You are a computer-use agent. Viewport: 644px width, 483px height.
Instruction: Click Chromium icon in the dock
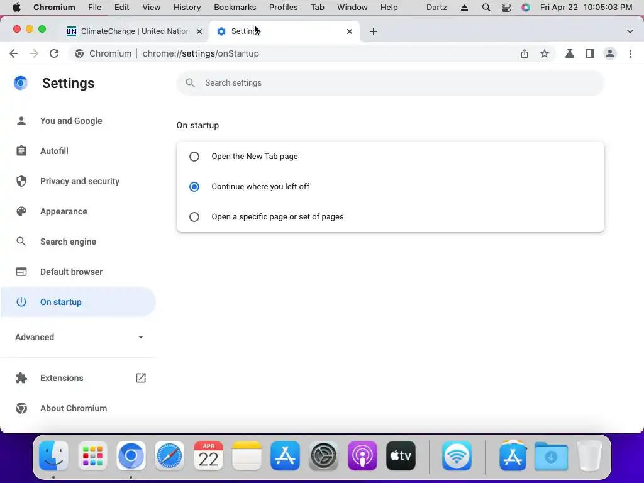(131, 456)
